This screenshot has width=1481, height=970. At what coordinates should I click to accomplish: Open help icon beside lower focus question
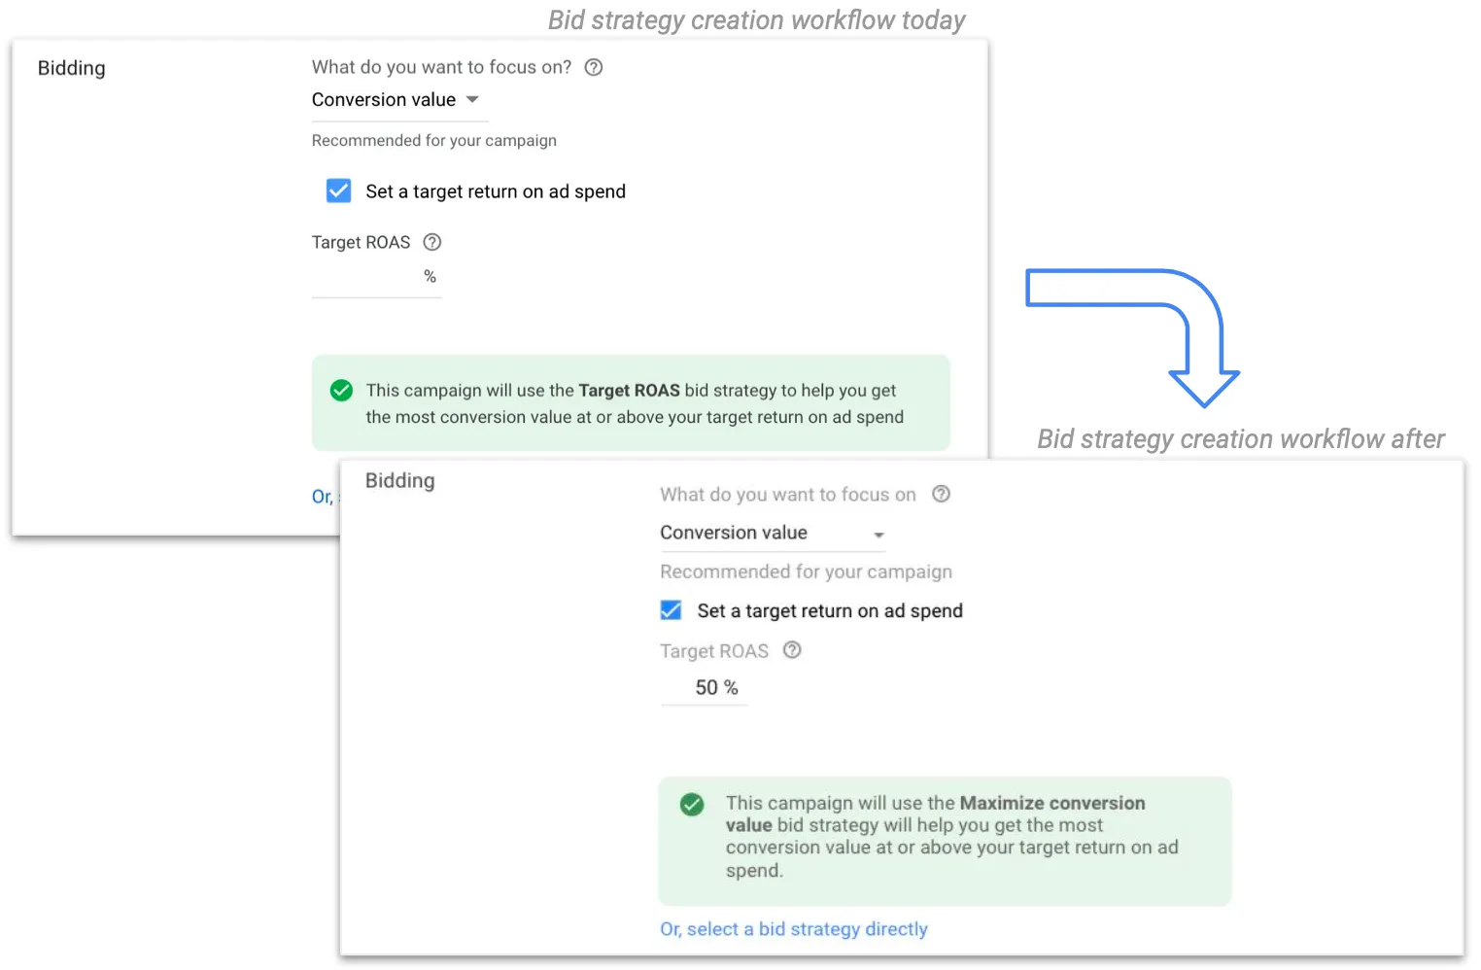pos(941,494)
